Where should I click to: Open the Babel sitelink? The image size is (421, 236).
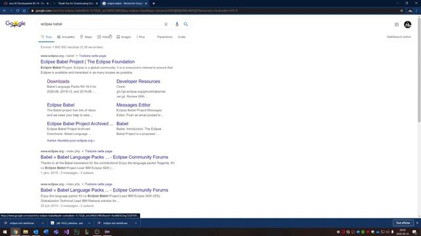pyautogui.click(x=122, y=124)
